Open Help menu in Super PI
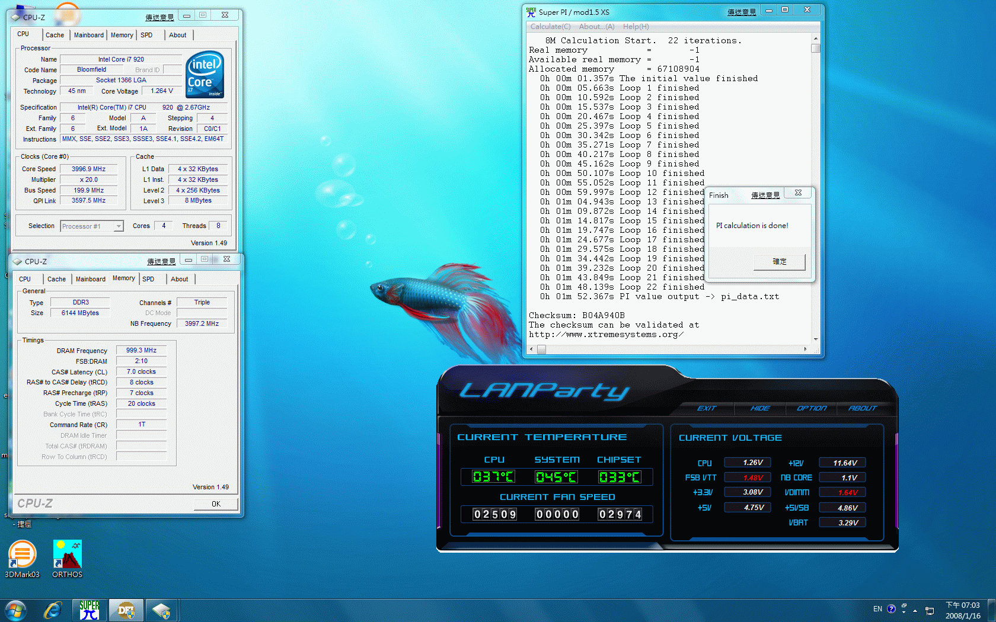This screenshot has width=996, height=622. pos(636,27)
